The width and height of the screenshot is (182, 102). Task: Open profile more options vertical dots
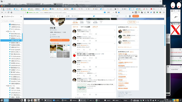tap(138, 22)
